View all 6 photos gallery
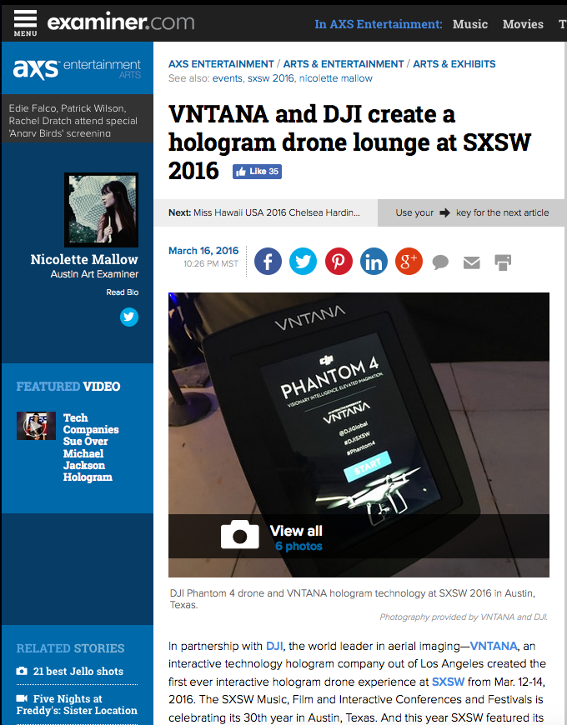This screenshot has height=725, width=567. (296, 537)
